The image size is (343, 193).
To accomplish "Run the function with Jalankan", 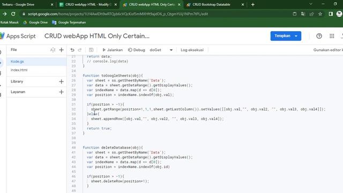I will point(113,50).
